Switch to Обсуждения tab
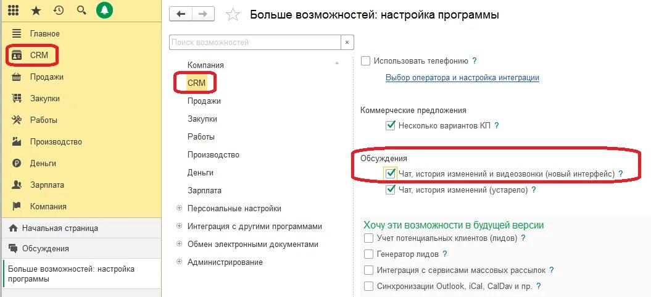The width and height of the screenshot is (651, 297). pyautogui.click(x=81, y=248)
